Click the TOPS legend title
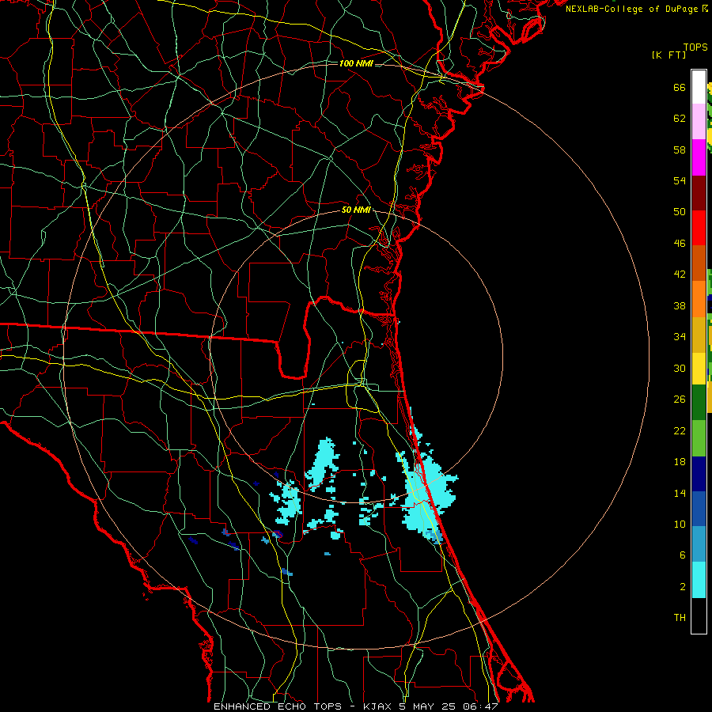Image resolution: width=712 pixels, height=712 pixels. (x=695, y=47)
